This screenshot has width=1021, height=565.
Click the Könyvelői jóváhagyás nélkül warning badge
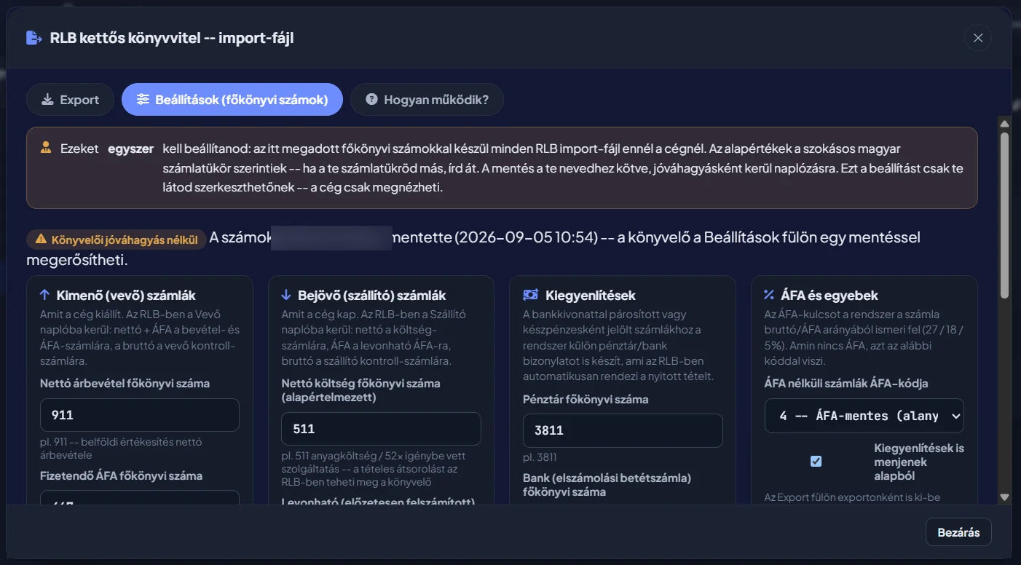pos(116,240)
